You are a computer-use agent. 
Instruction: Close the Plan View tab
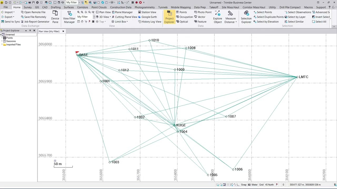coord(63,31)
